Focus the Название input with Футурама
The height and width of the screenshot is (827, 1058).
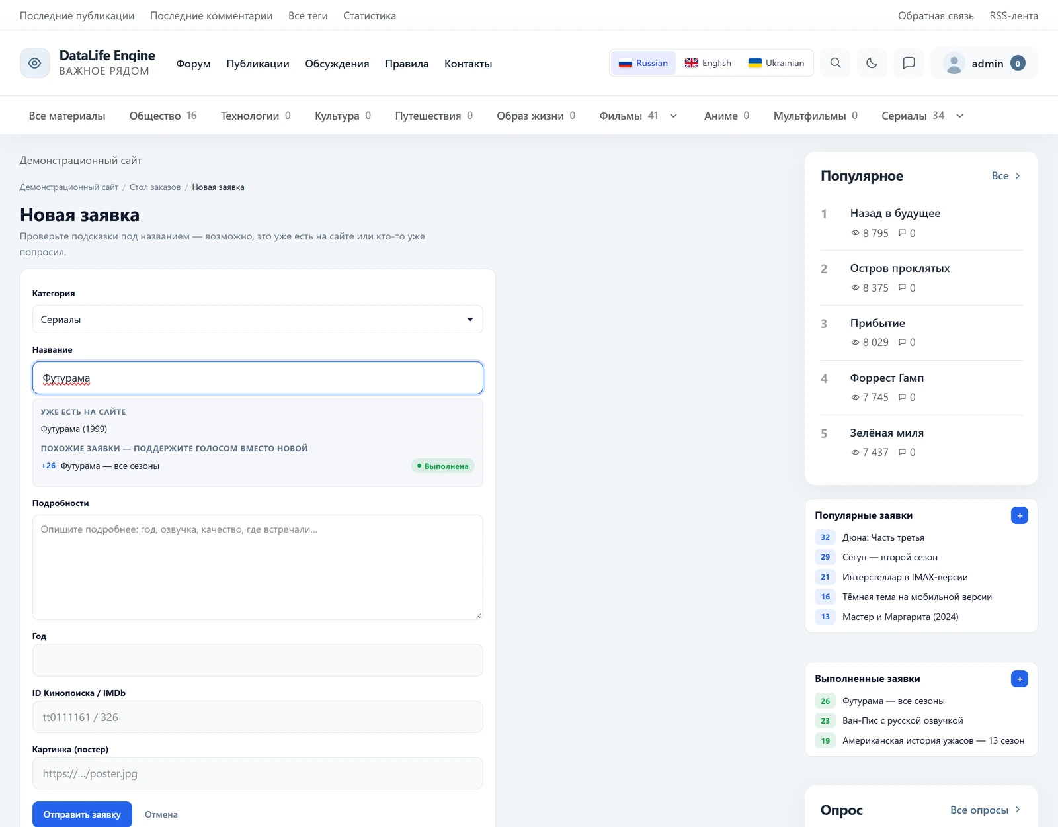[258, 378]
